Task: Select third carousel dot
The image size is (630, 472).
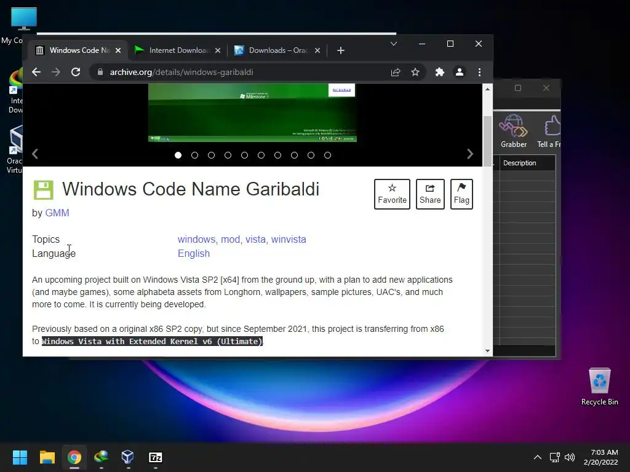Action: click(212, 155)
